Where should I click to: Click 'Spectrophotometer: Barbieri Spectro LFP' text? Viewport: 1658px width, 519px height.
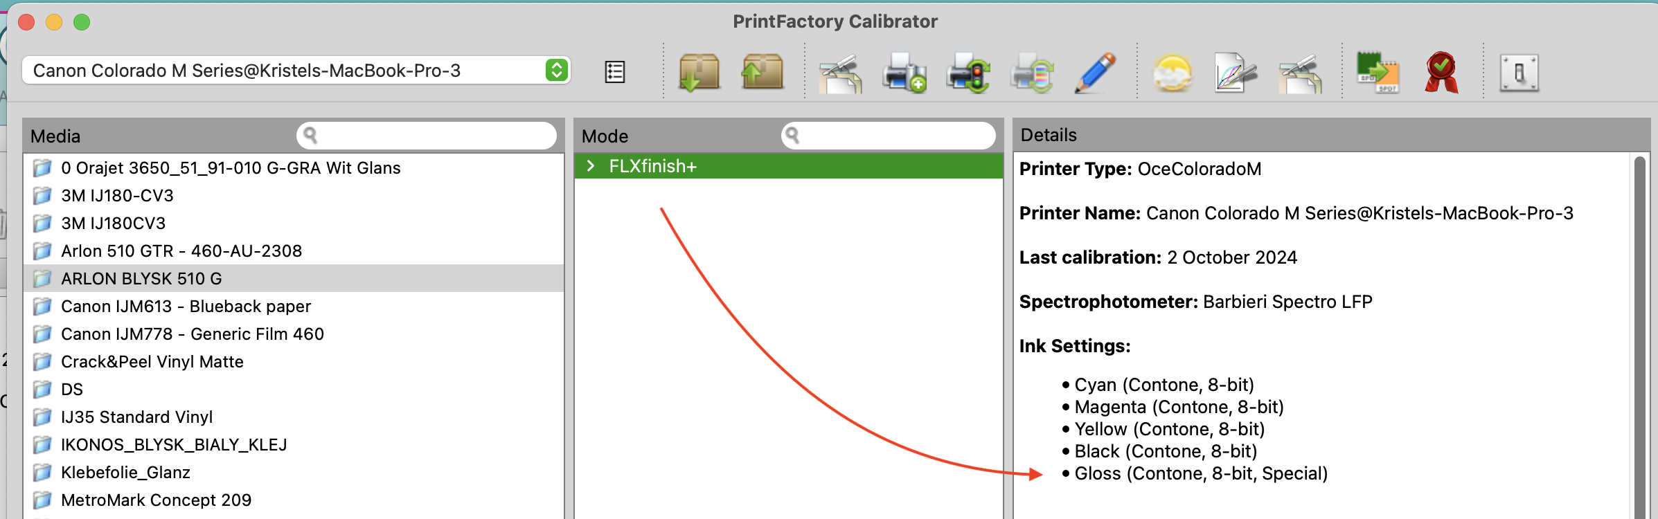[1195, 302]
